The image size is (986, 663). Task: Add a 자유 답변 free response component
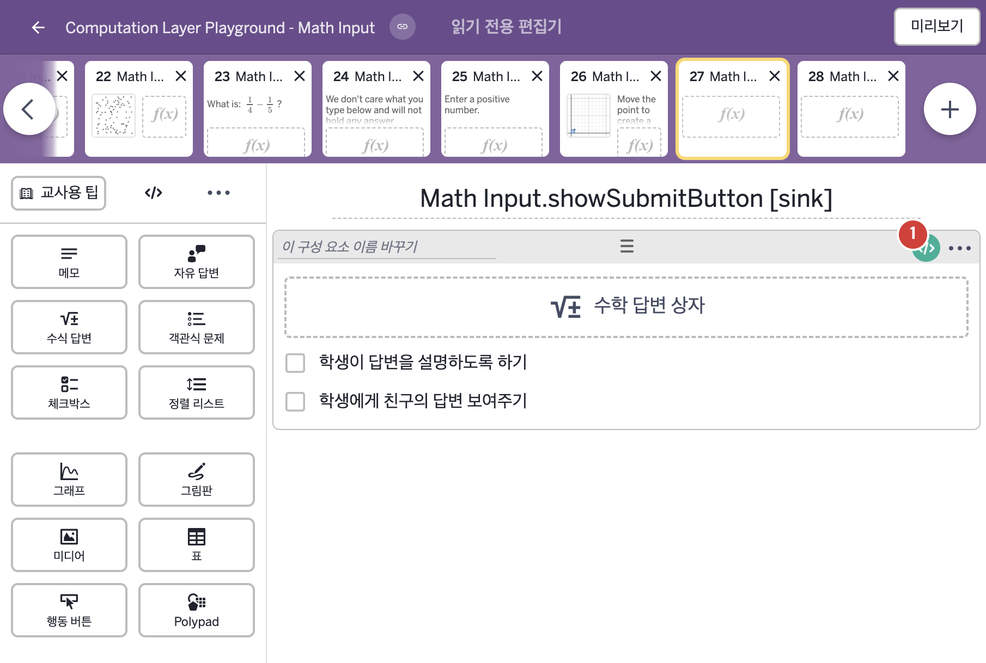point(197,262)
